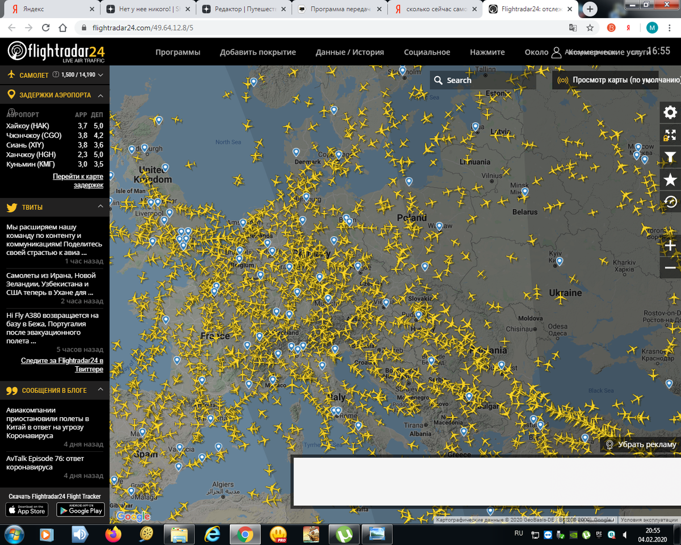The height and width of the screenshot is (545, 681).
Task: Get the app on Google Play badge
Action: 81,510
